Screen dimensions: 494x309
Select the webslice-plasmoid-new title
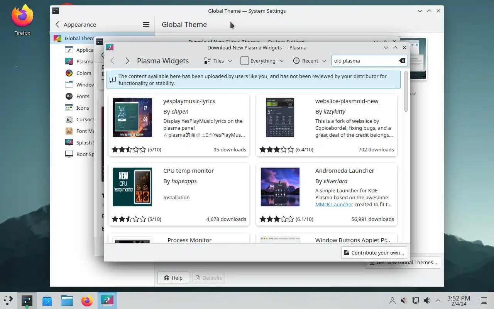(x=347, y=101)
